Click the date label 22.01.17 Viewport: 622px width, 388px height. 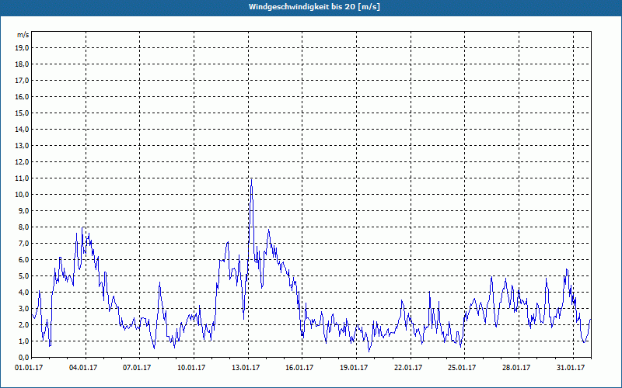tap(408, 368)
